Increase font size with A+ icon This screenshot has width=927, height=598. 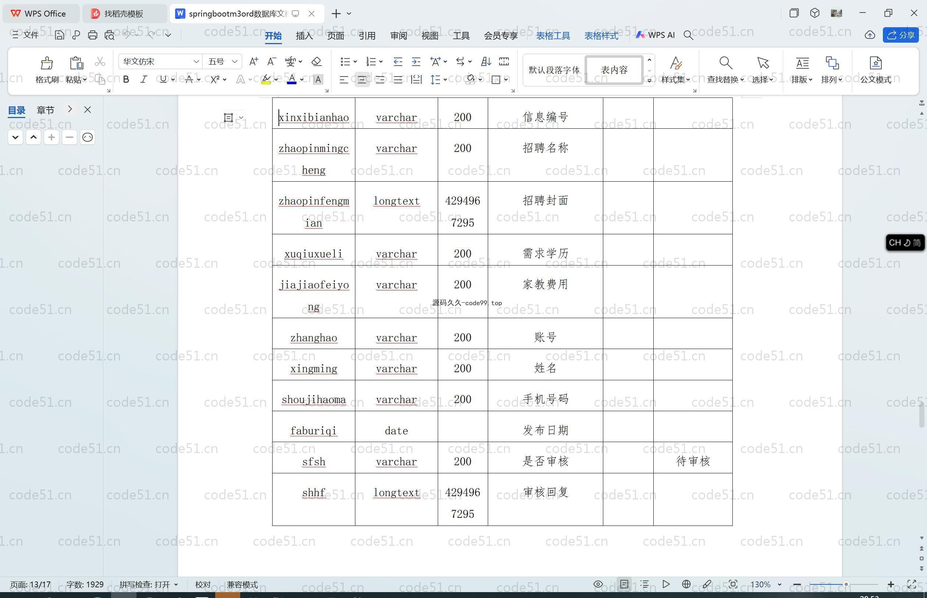[x=253, y=61]
